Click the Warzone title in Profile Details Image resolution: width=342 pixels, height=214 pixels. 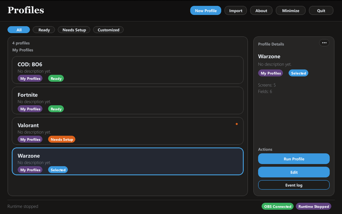coord(269,56)
